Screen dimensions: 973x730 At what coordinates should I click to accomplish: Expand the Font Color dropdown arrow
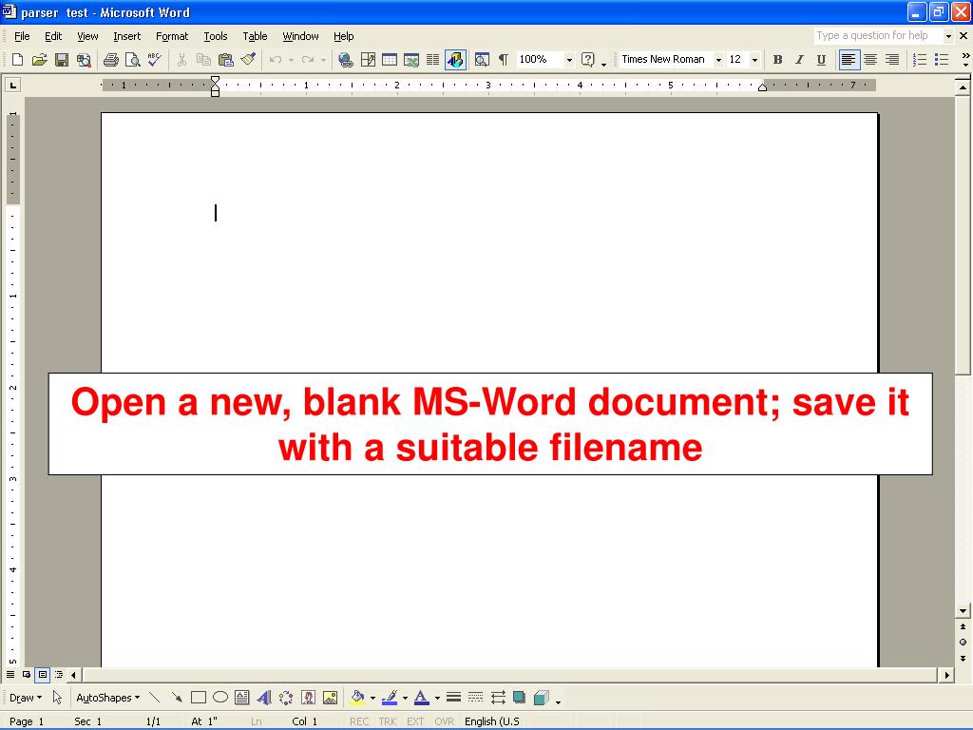pyautogui.click(x=437, y=698)
